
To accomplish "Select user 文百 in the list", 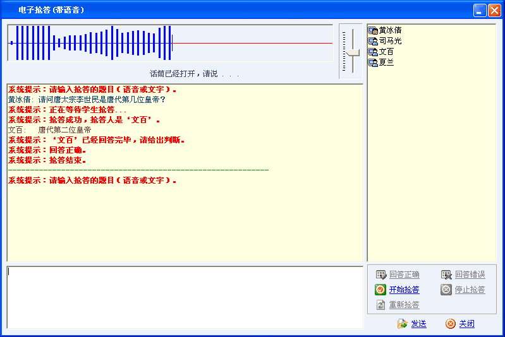I will (x=386, y=52).
